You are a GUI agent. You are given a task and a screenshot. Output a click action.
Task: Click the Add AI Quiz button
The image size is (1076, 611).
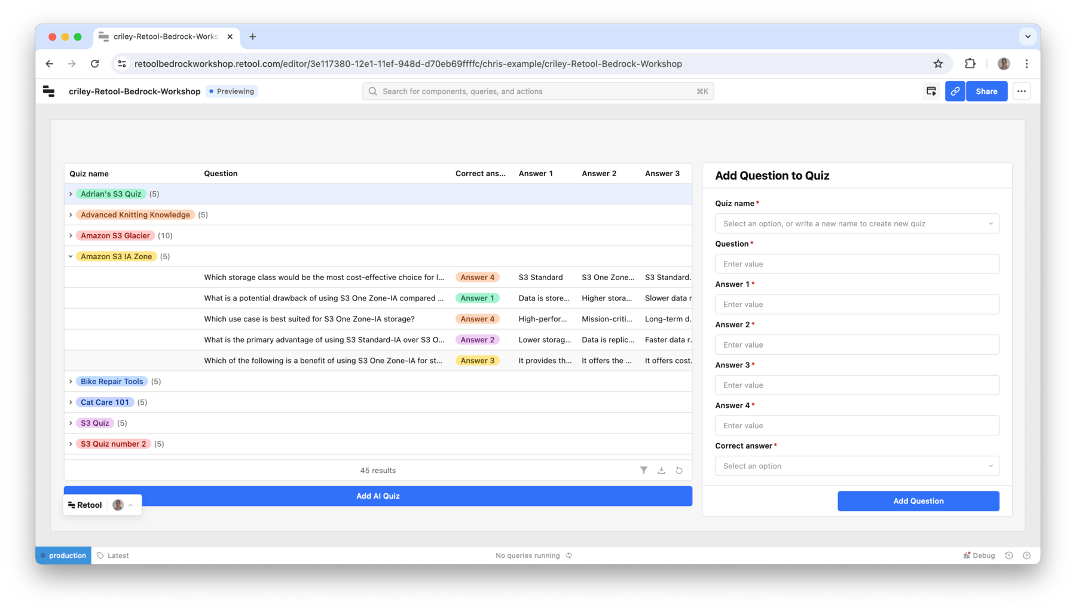[x=378, y=496]
